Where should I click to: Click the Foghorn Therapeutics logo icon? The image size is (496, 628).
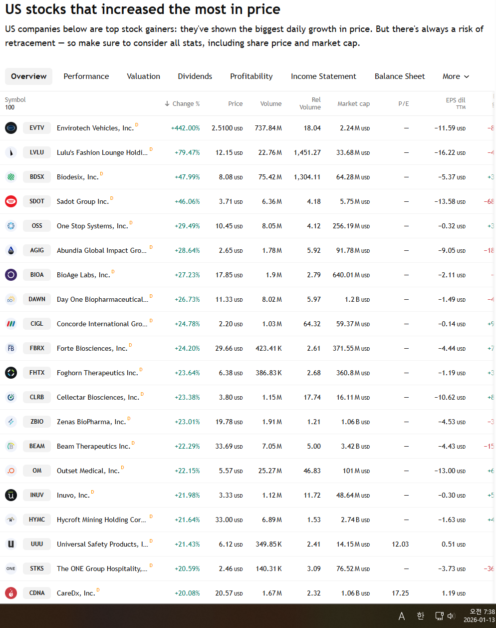tap(11, 373)
